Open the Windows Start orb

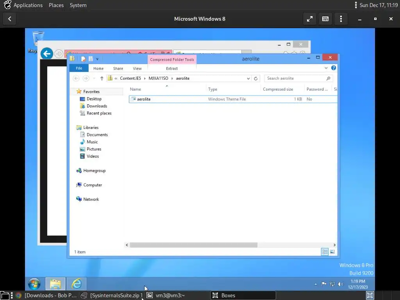click(x=34, y=284)
